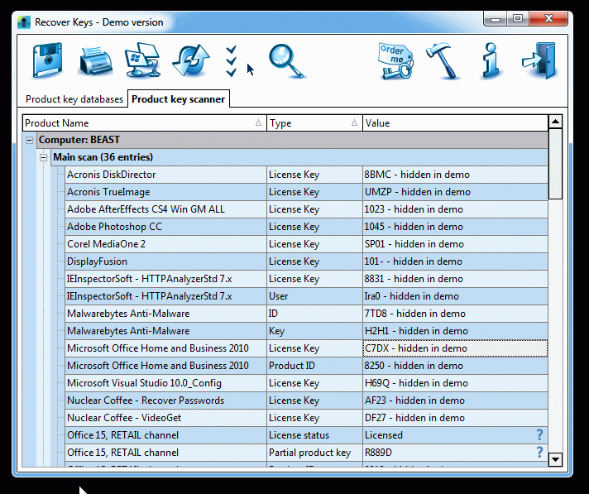Select the Adobe Photoshop CC entry
The height and width of the screenshot is (494, 589).
tap(165, 227)
